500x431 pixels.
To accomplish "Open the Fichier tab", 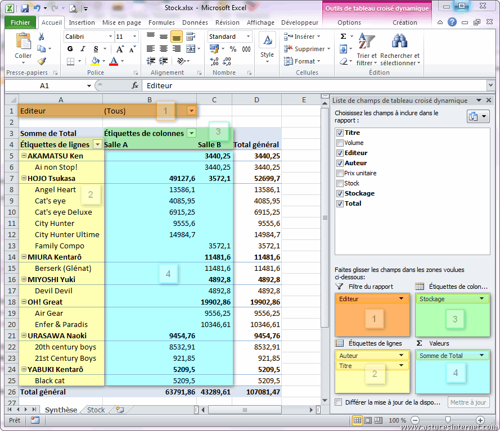I will pyautogui.click(x=20, y=22).
